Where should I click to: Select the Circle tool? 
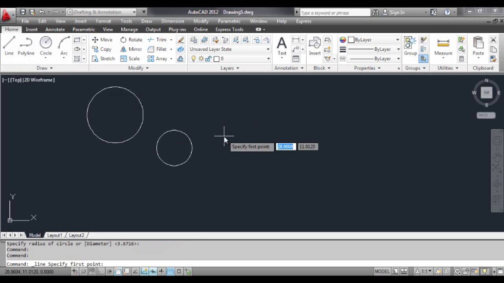click(x=46, y=46)
